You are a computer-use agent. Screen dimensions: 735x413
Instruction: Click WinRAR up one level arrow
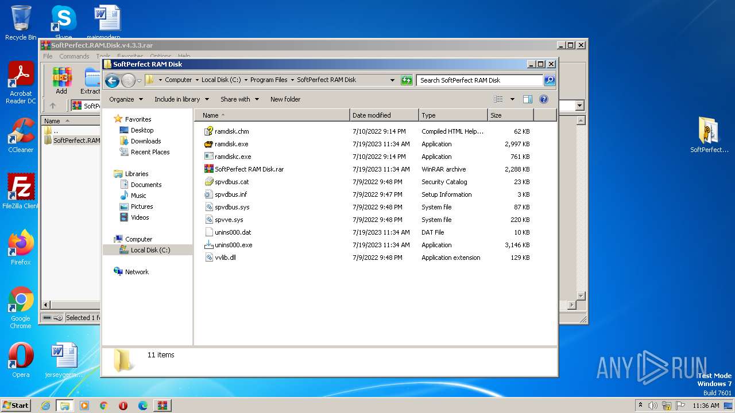tap(53, 106)
